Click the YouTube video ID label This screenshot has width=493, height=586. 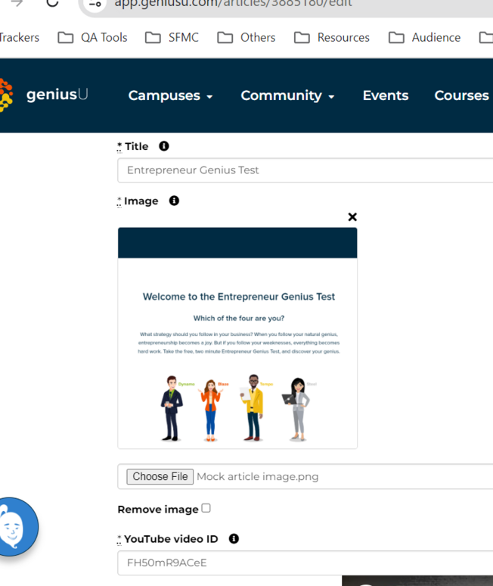171,539
